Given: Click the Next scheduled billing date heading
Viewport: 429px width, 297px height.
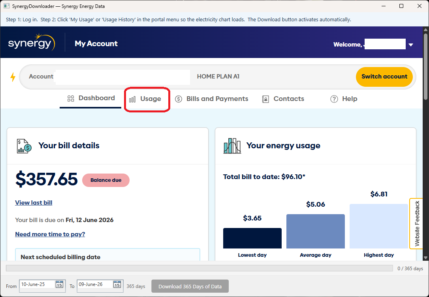Looking at the screenshot, I should tap(60, 257).
